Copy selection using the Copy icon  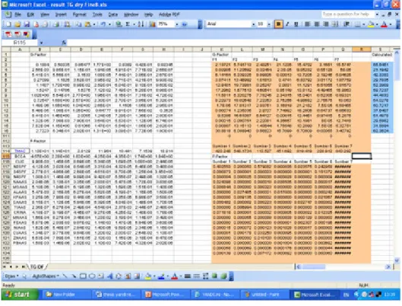(x=79, y=24)
